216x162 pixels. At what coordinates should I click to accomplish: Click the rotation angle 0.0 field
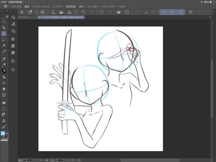pos(52,160)
